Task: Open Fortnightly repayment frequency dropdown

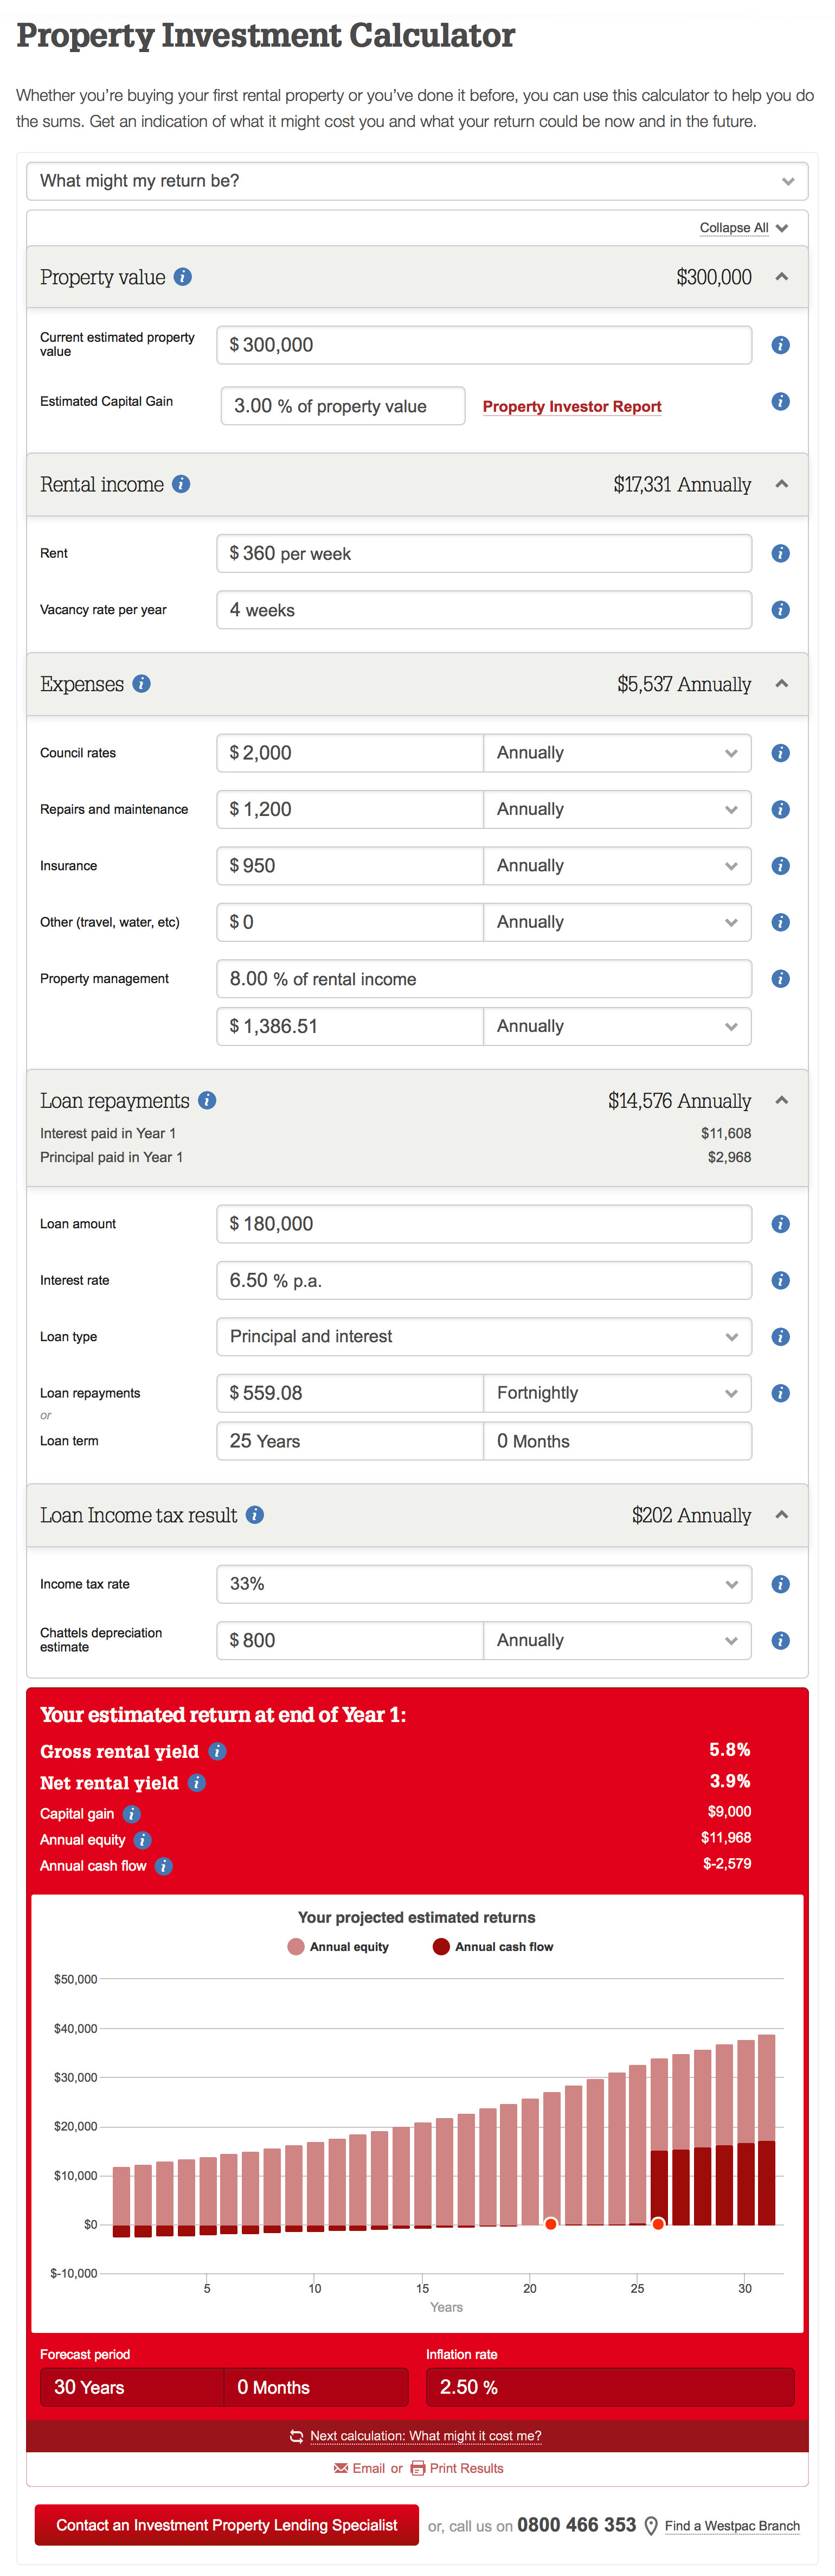Action: click(617, 1393)
